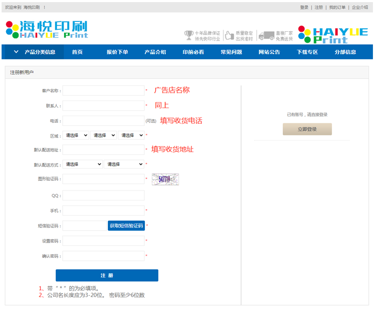
Task: Expand the first 默认配送方式 dropdown
Action: (x=83, y=164)
